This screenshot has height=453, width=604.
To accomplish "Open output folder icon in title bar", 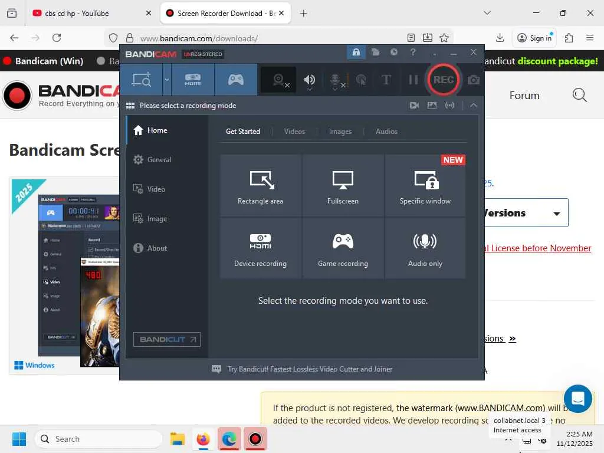I will pyautogui.click(x=375, y=52).
